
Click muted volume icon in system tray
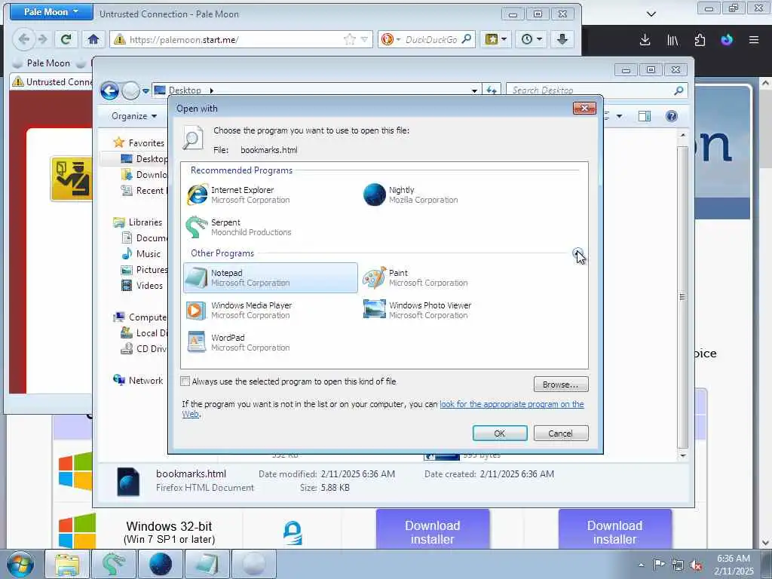pos(696,565)
